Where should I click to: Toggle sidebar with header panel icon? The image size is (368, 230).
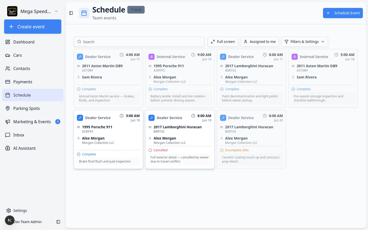[71, 13]
